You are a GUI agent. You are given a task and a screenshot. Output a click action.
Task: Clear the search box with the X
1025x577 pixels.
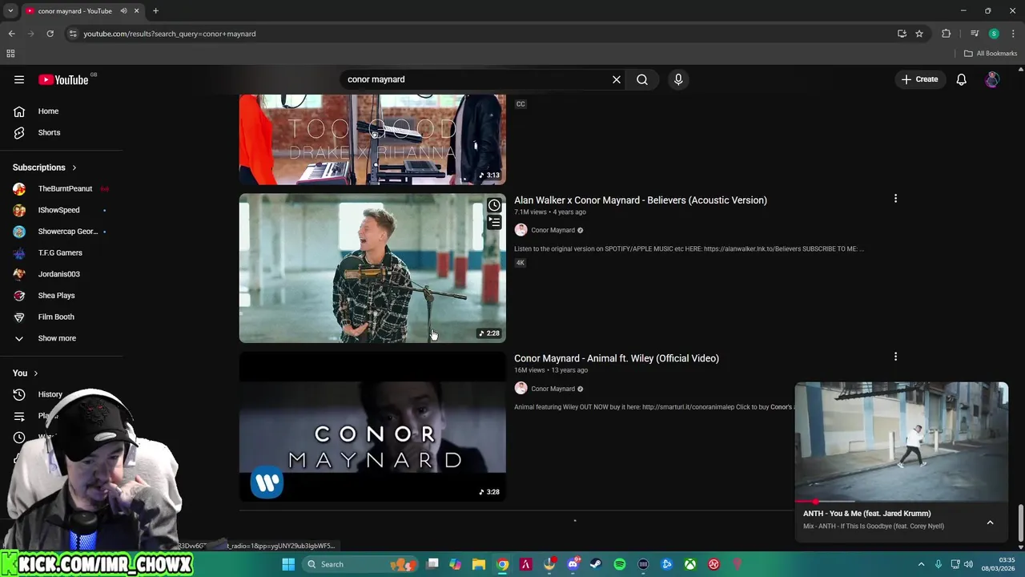[x=617, y=79]
